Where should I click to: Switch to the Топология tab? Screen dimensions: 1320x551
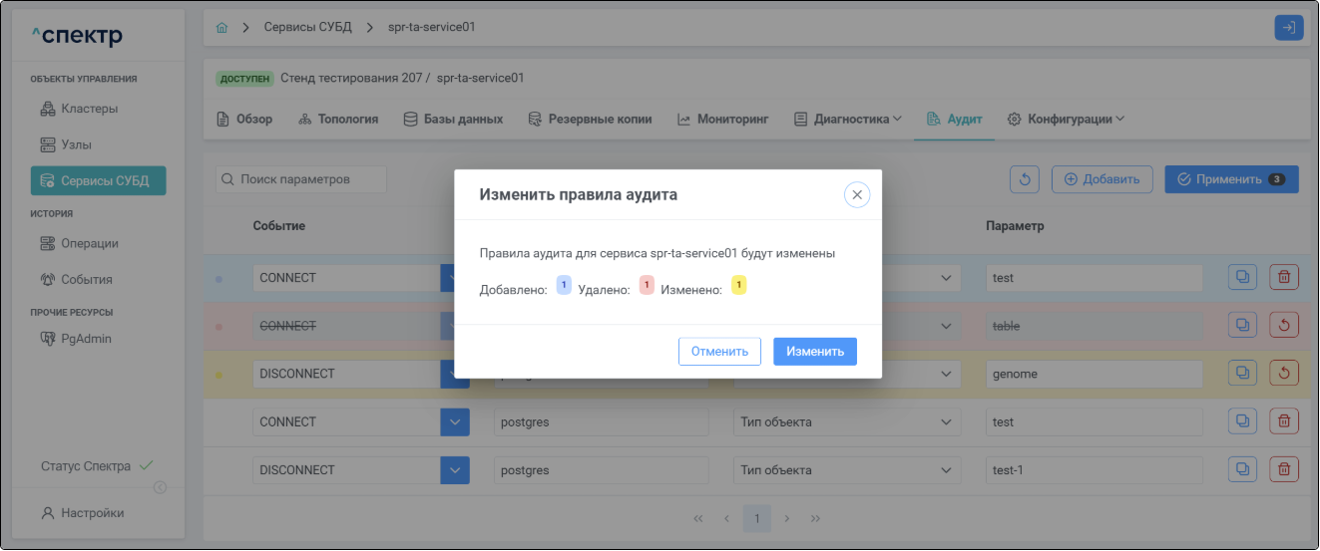pyautogui.click(x=338, y=119)
